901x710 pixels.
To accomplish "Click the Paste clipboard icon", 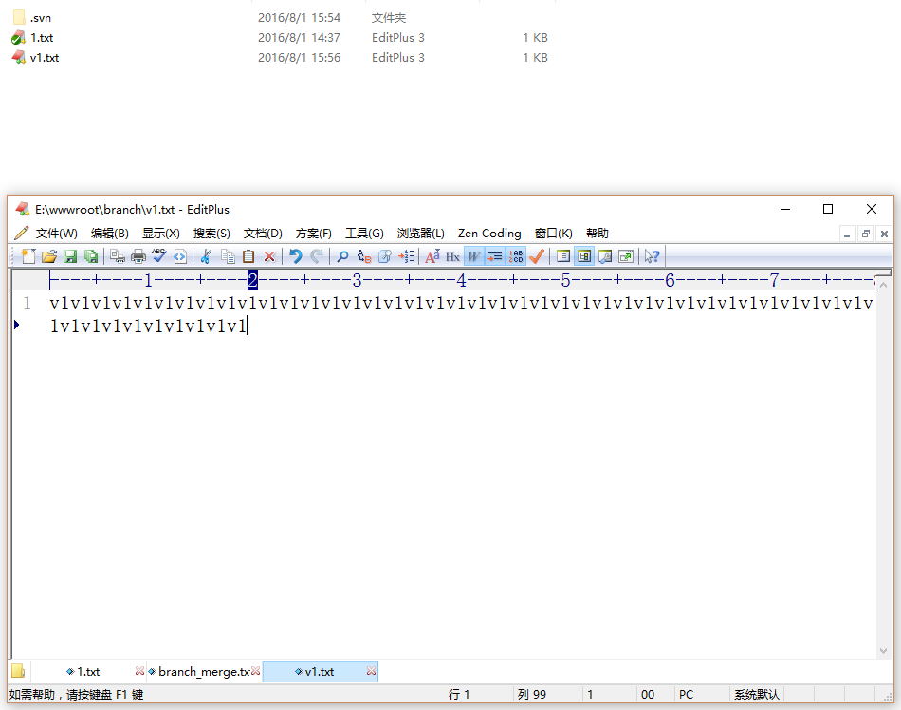I will point(248,256).
